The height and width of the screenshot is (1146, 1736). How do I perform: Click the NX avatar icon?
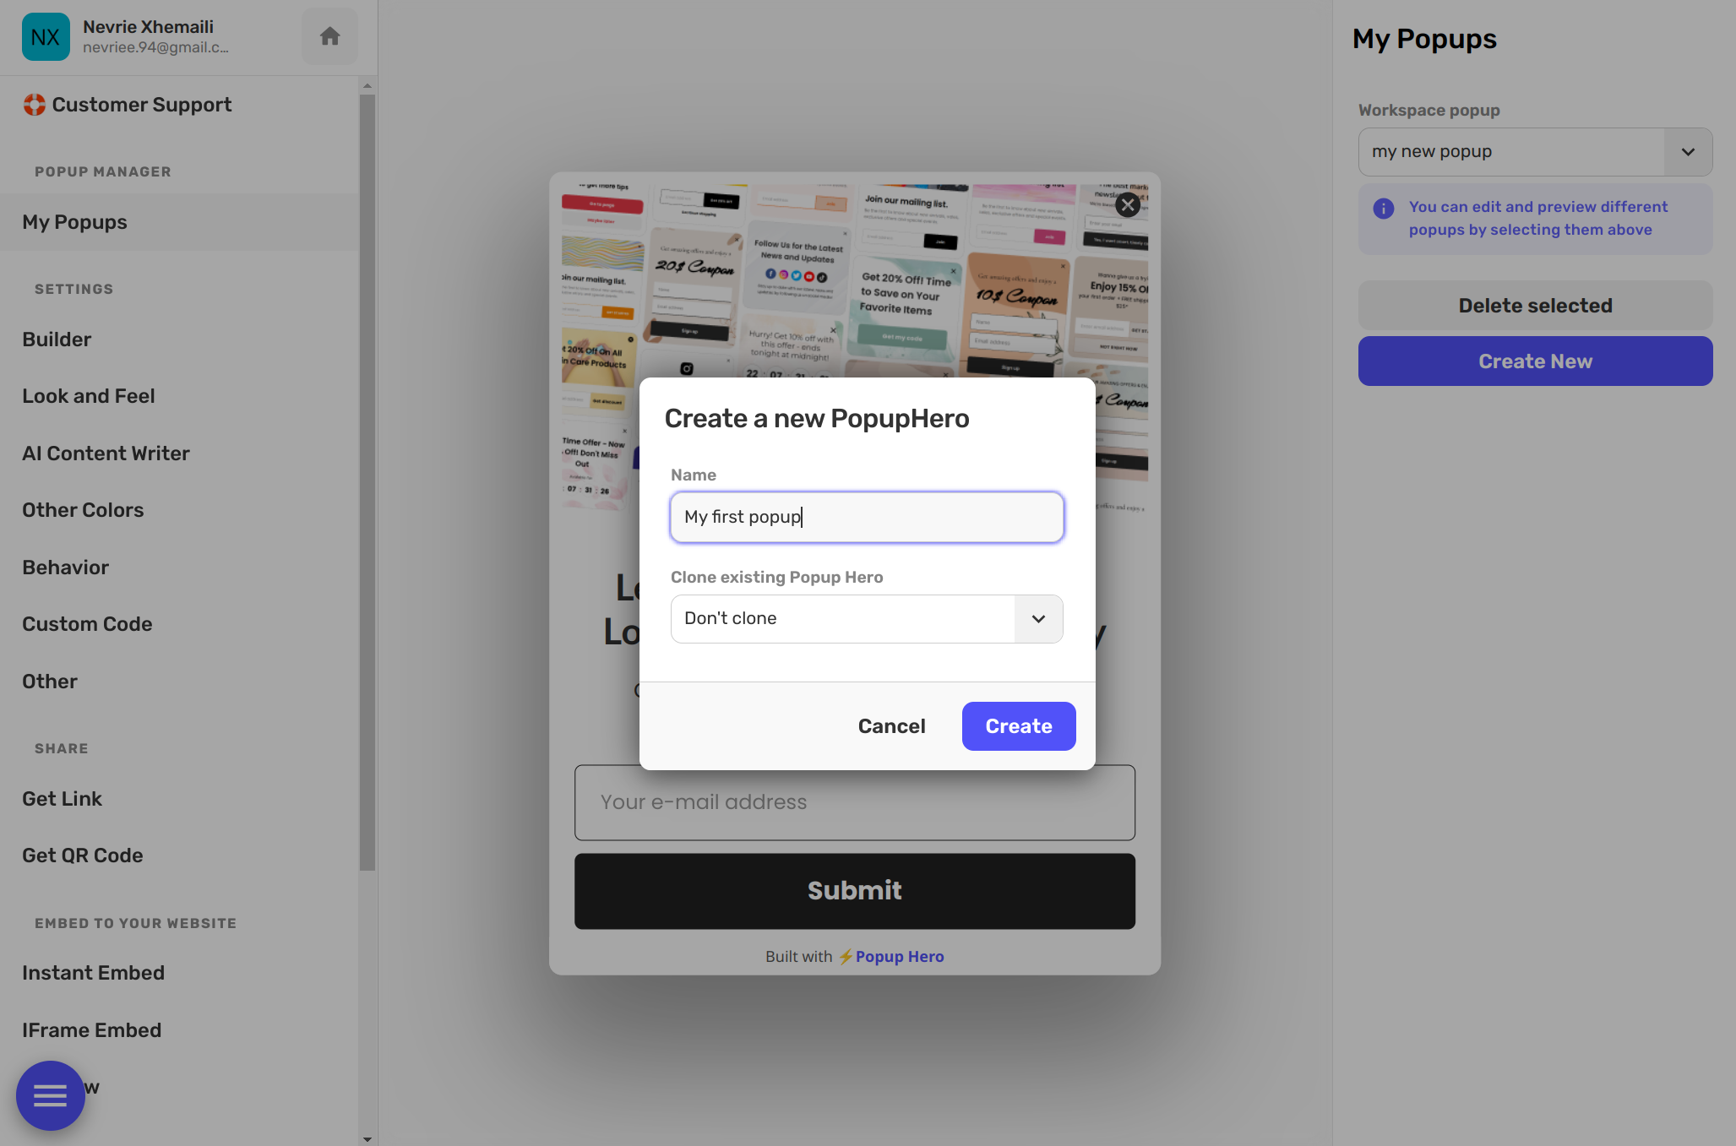[45, 35]
